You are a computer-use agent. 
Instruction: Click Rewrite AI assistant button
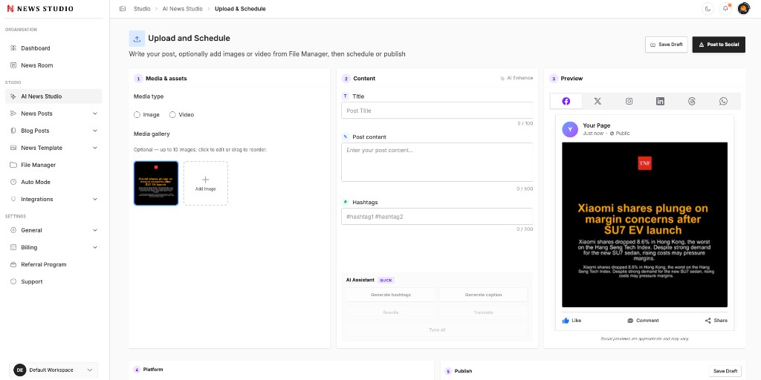[x=391, y=312]
